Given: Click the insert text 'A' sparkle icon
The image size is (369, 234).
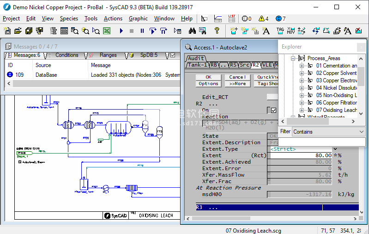Looking at the screenshot, I should [266, 31].
